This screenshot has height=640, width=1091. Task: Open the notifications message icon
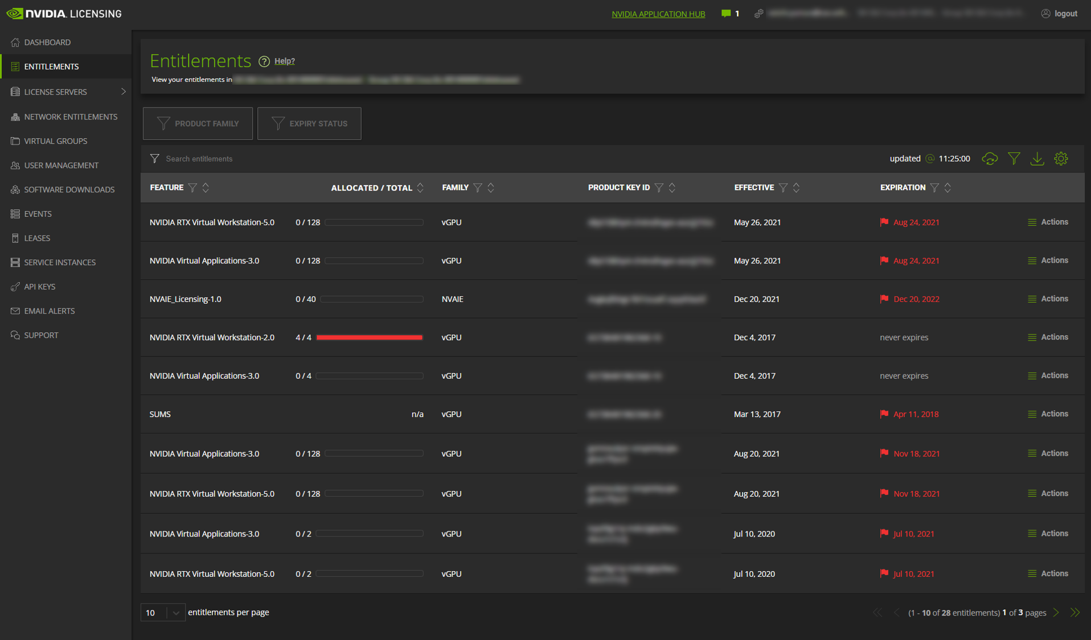[x=725, y=14]
